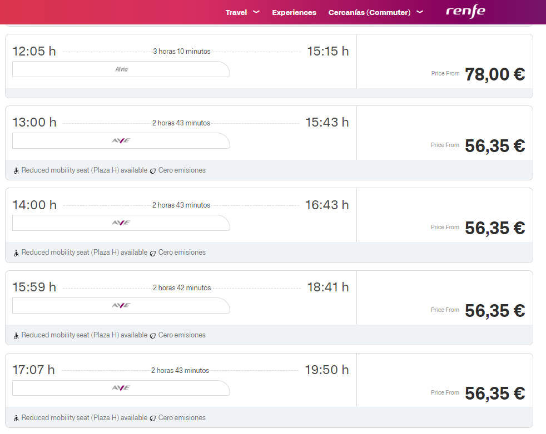The height and width of the screenshot is (434, 546).
Task: Click 'Cero emisiones' label in 15:59 row
Action: tap(182, 335)
